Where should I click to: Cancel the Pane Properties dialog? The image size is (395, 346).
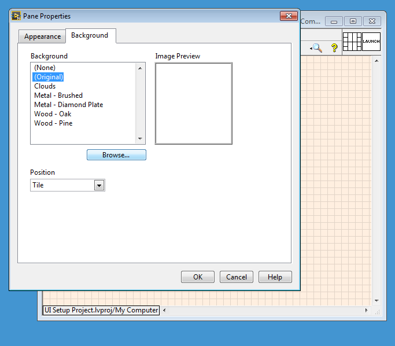237,277
